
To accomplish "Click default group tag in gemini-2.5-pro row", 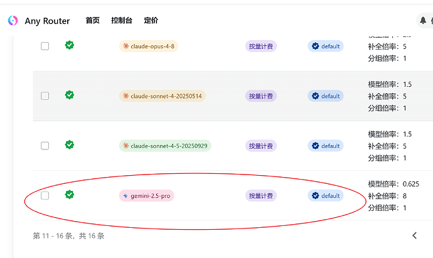I will pyautogui.click(x=326, y=196).
